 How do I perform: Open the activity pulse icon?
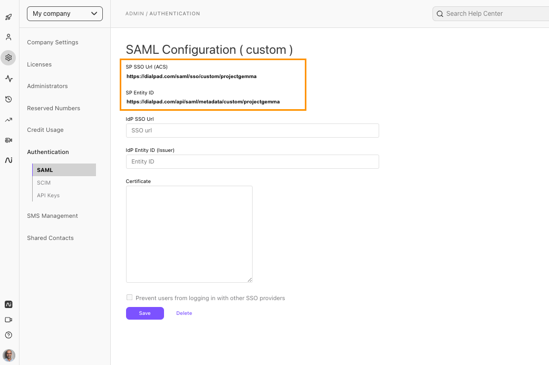click(9, 79)
